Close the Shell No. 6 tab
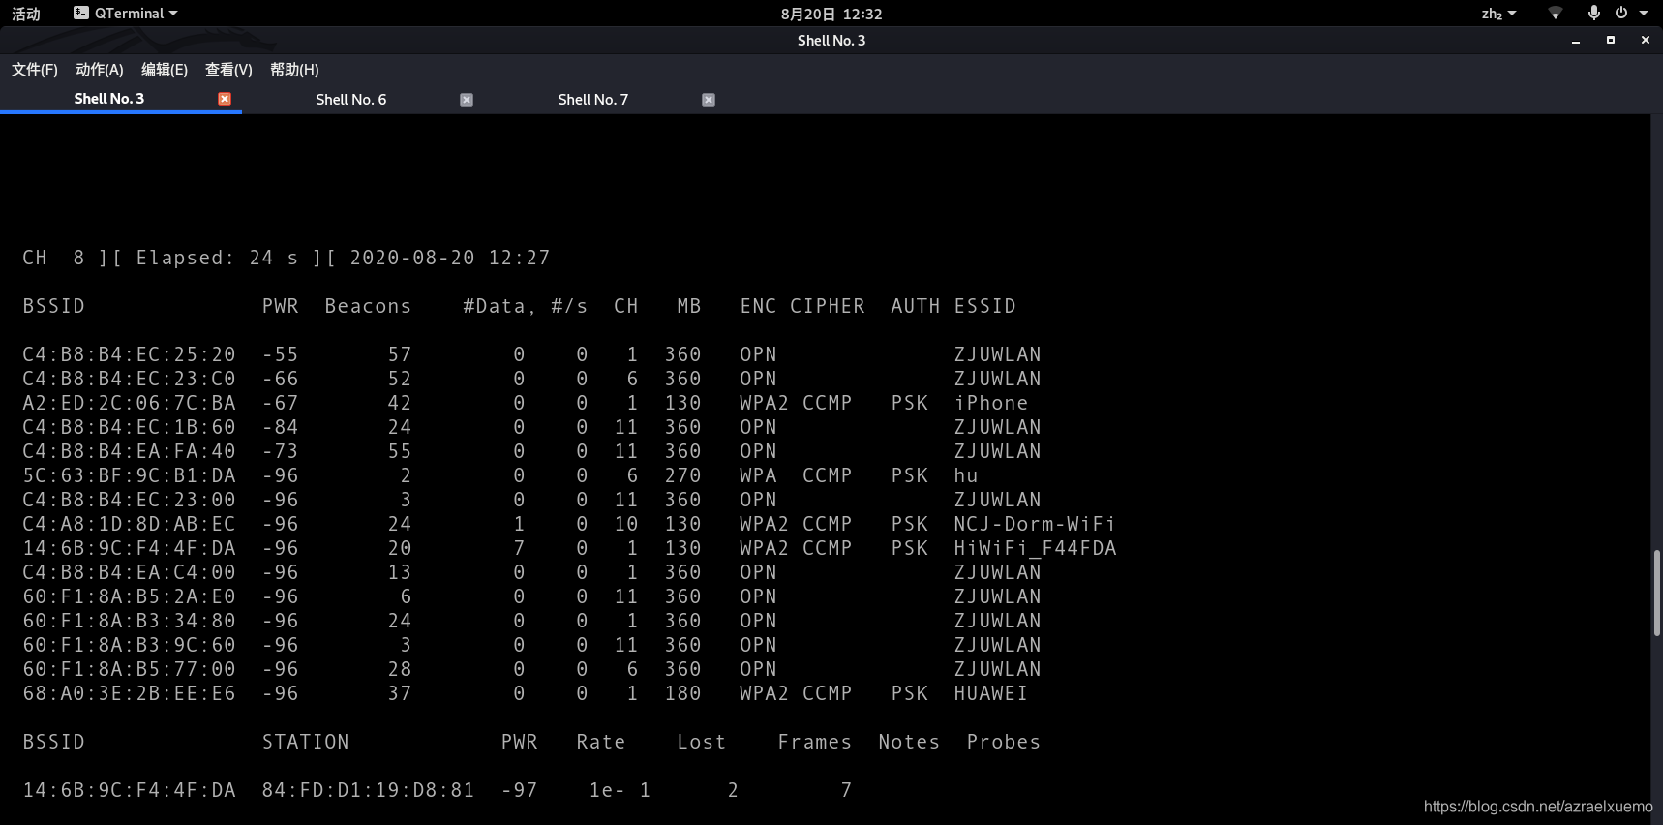 [467, 100]
